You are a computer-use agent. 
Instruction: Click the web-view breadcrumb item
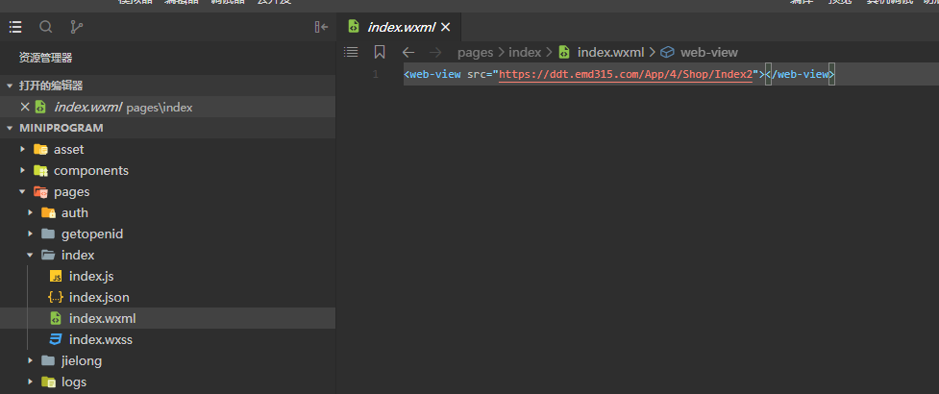click(x=708, y=52)
